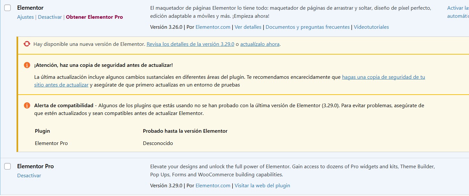This screenshot has width=469, height=196.
Task: Open Revisa los detalles de la versión 3.29.0
Action: (190, 44)
